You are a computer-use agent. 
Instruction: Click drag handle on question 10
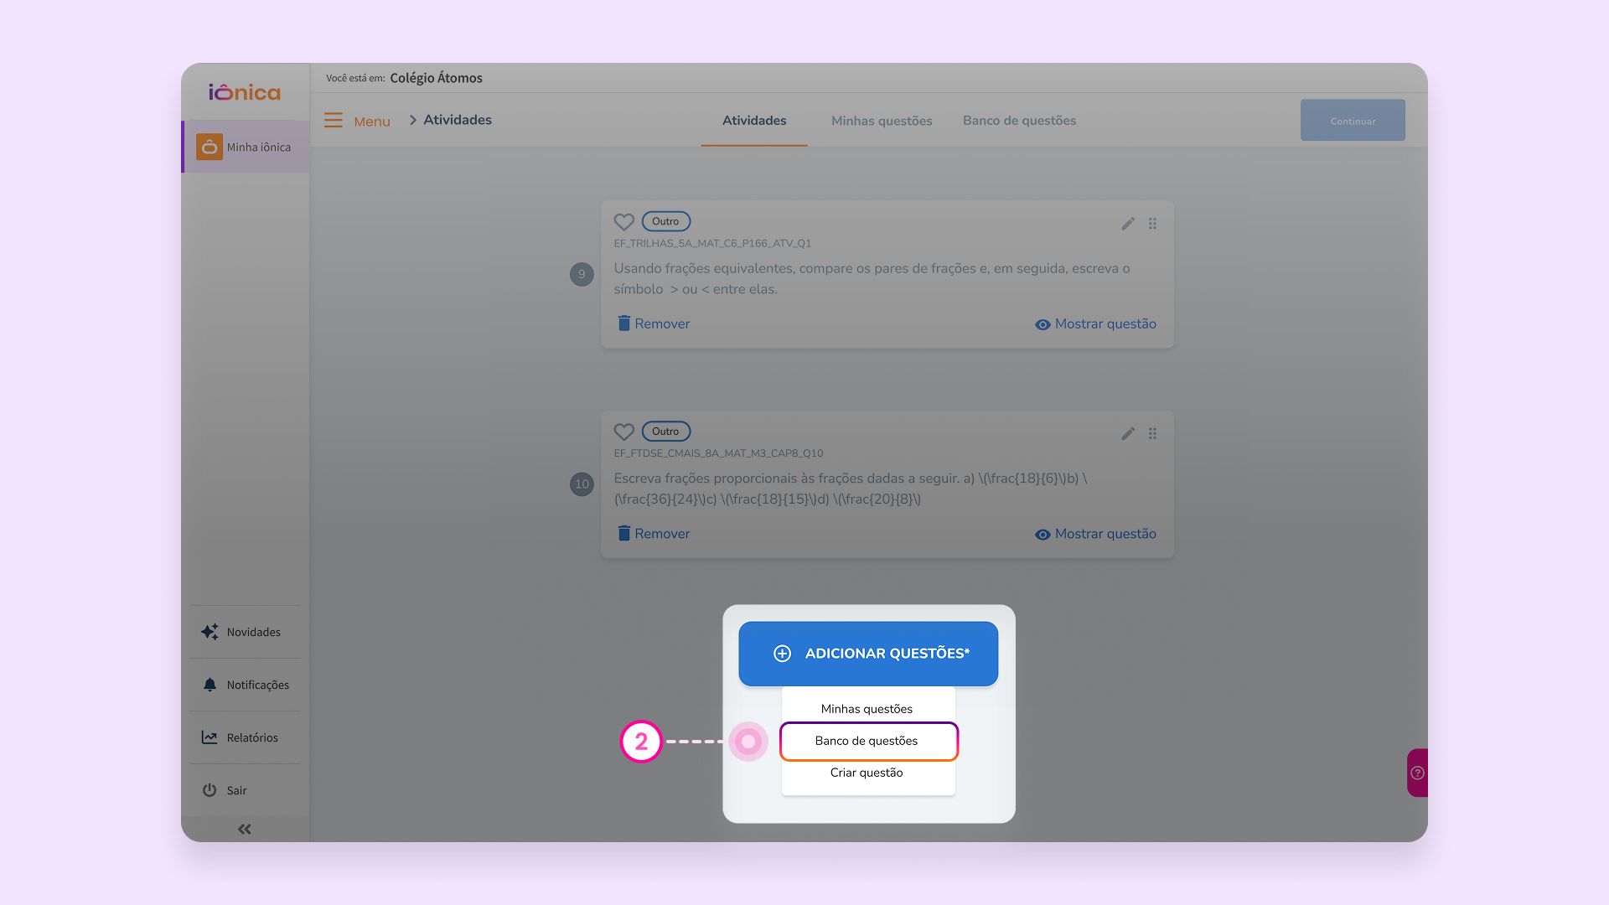pyautogui.click(x=1152, y=433)
